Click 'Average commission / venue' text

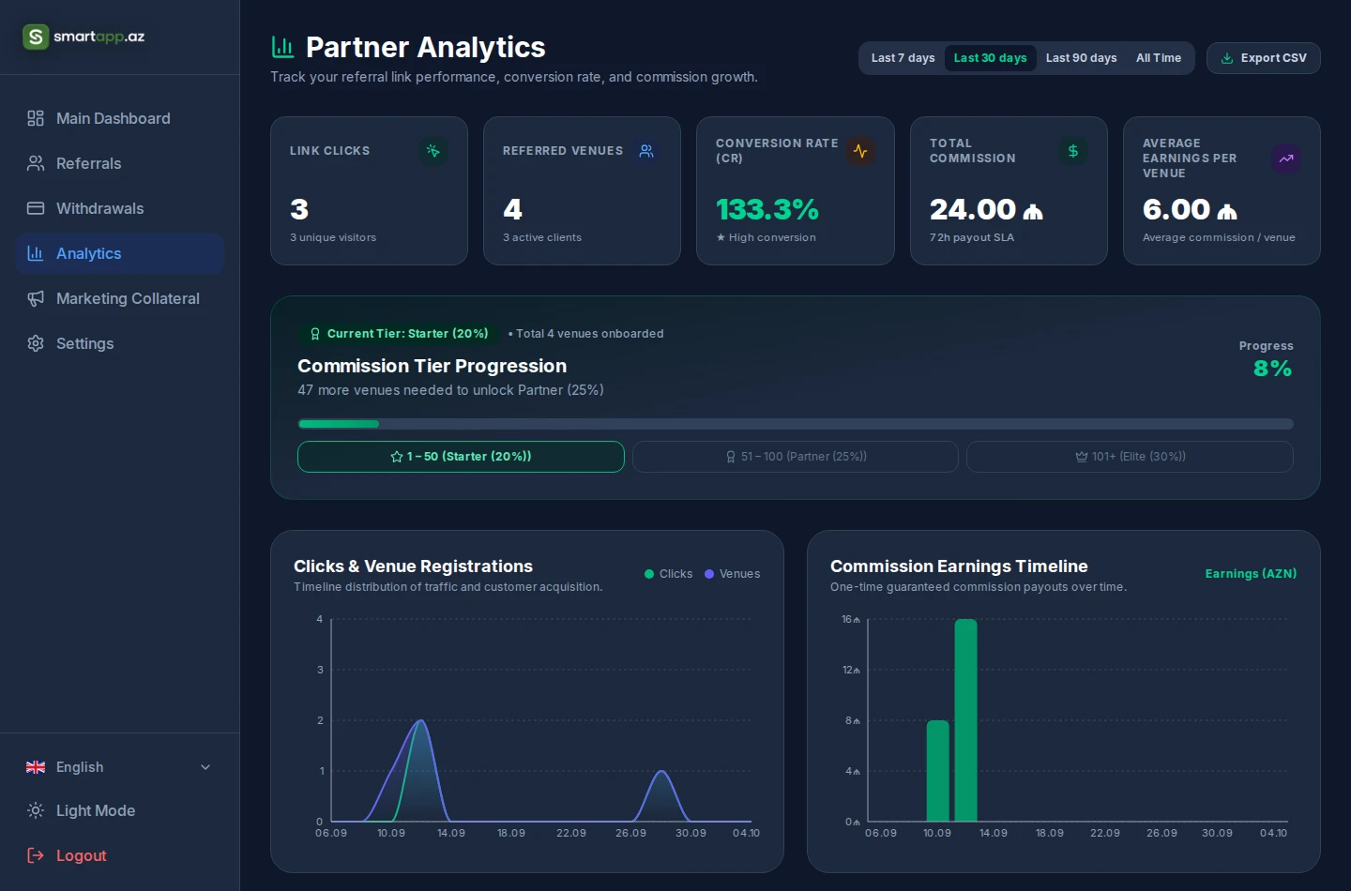point(1219,238)
